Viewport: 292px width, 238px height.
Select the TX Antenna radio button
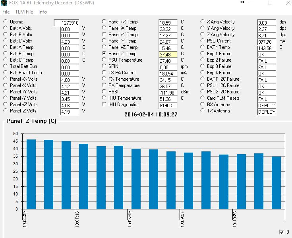click(203, 110)
